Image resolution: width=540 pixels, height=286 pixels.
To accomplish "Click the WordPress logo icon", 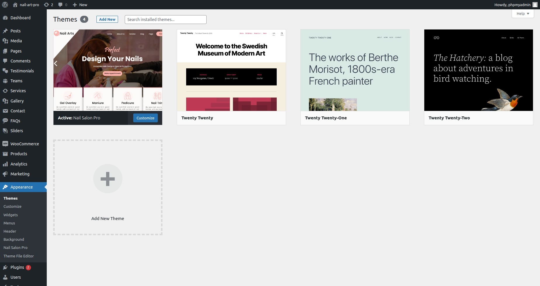I will click(x=5, y=5).
